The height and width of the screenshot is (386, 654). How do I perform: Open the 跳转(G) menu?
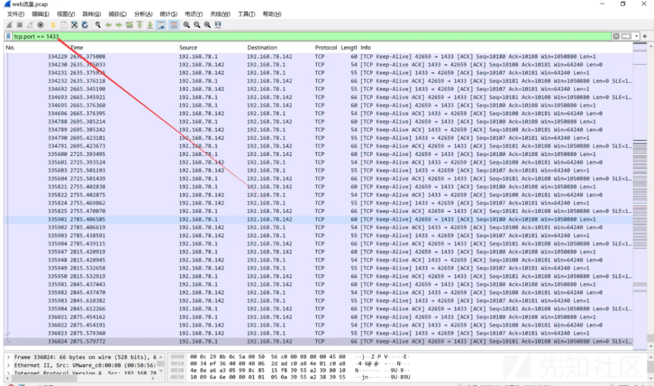[x=92, y=14]
